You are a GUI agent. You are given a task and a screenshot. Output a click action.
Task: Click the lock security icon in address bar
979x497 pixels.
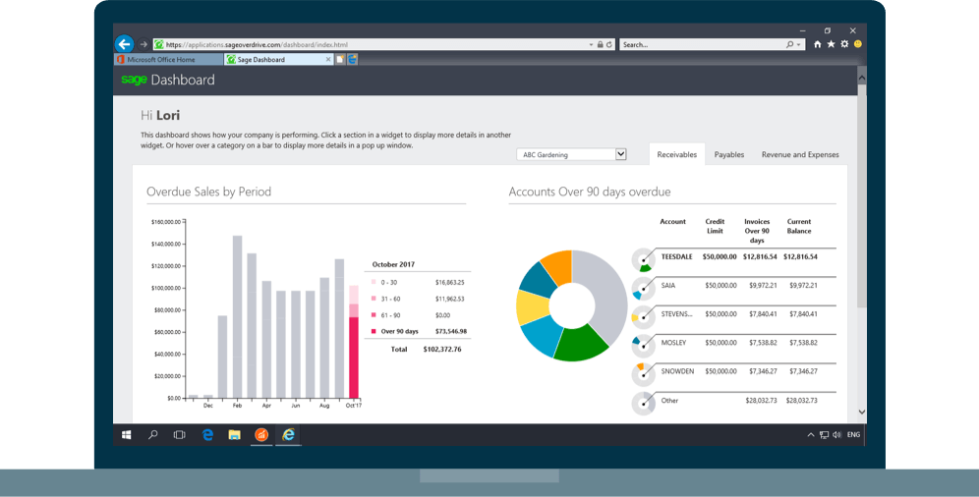600,45
